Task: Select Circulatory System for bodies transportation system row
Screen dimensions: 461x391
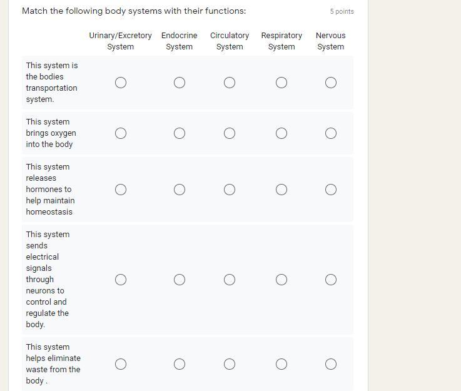Action: [230, 83]
